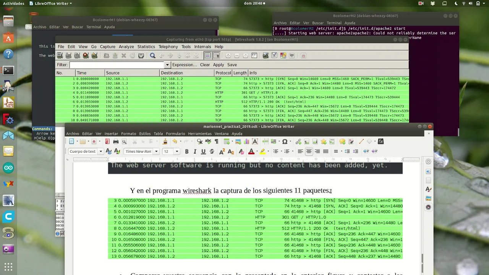Image resolution: width=489 pixels, height=275 pixels.
Task: Click the Subscript icon in Writer
Action: click(x=231, y=151)
